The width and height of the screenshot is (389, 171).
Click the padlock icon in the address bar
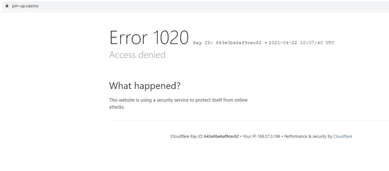click(7, 6)
